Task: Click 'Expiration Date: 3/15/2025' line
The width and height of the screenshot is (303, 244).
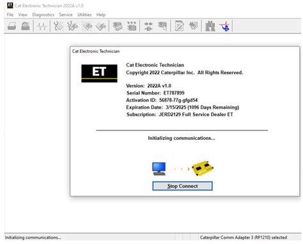Action: click(x=183, y=107)
